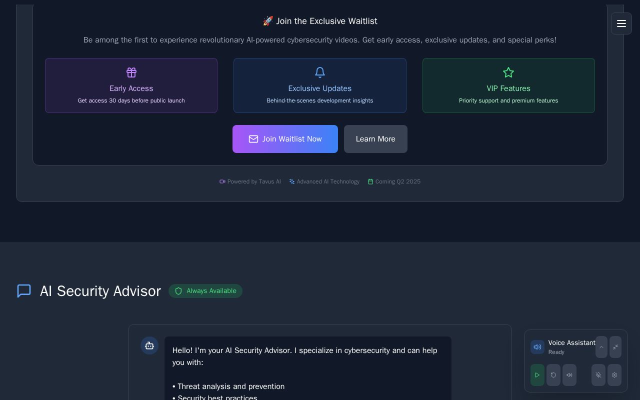The height and width of the screenshot is (400, 640).
Task: Click the 'Advanced AI Technology' text
Action: coord(328,181)
